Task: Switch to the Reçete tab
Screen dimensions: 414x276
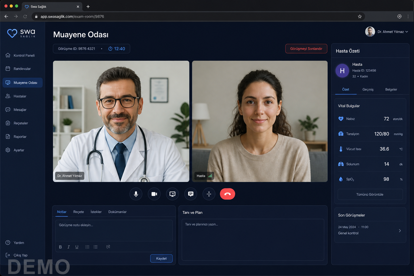Action: tap(78, 212)
